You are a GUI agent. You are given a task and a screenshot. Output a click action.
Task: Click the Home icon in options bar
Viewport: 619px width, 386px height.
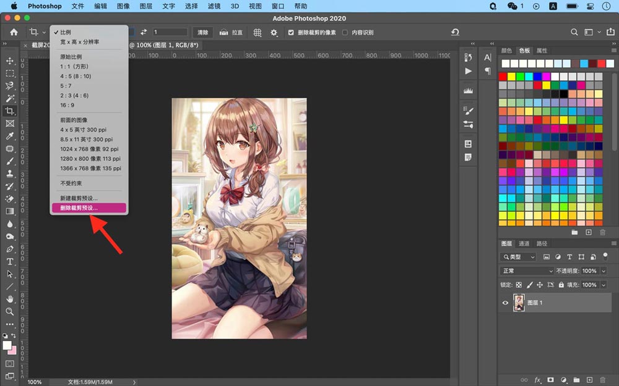tap(14, 32)
